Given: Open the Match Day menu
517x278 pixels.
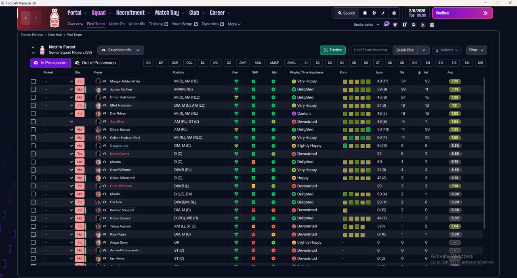Looking at the screenshot, I should [x=170, y=13].
